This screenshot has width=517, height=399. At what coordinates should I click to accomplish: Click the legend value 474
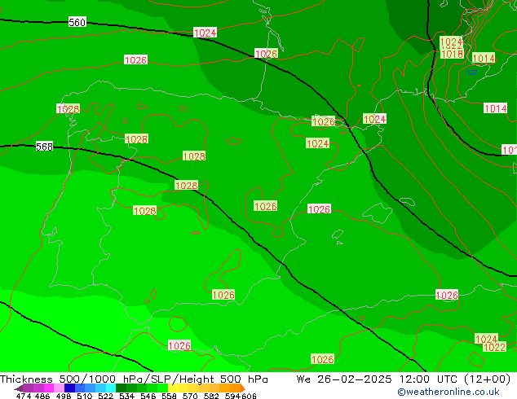[24, 396]
